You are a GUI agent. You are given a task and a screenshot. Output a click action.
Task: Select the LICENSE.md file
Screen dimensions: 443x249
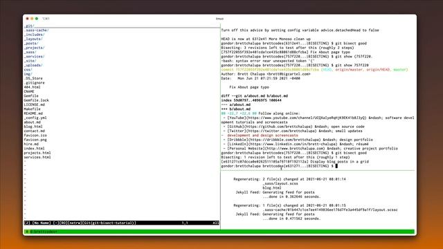[x=34, y=104]
